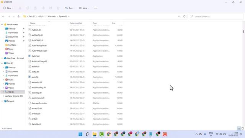Go up one folder level arrow
This screenshot has width=245, height=138.
click(x=18, y=16)
